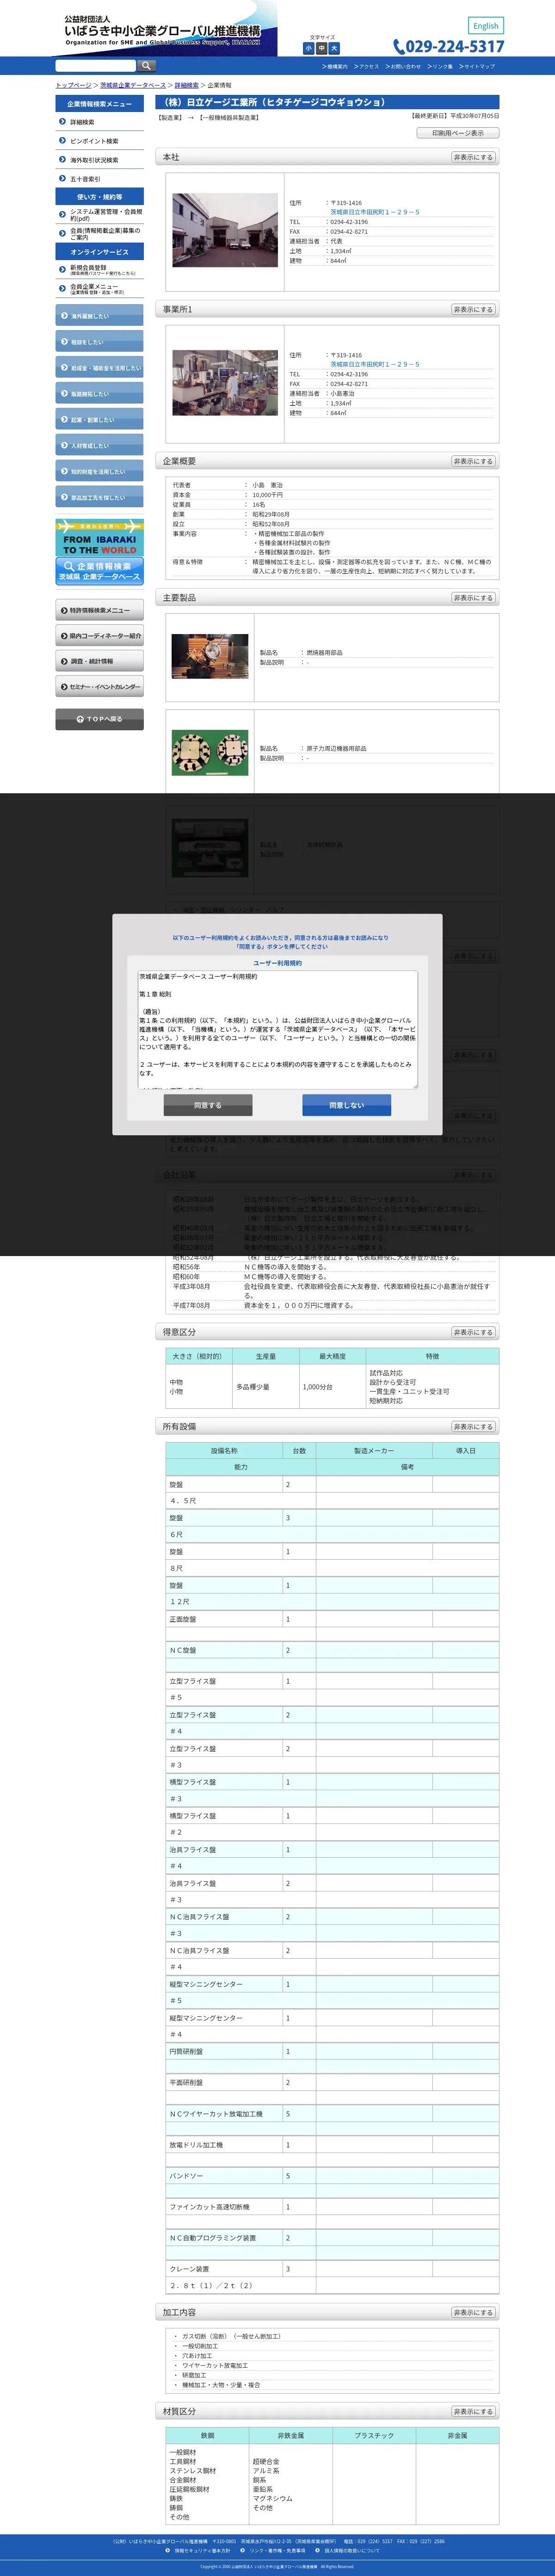
Task: Open 助成金・補助金を活用したい sidebar button
Action: (99, 368)
